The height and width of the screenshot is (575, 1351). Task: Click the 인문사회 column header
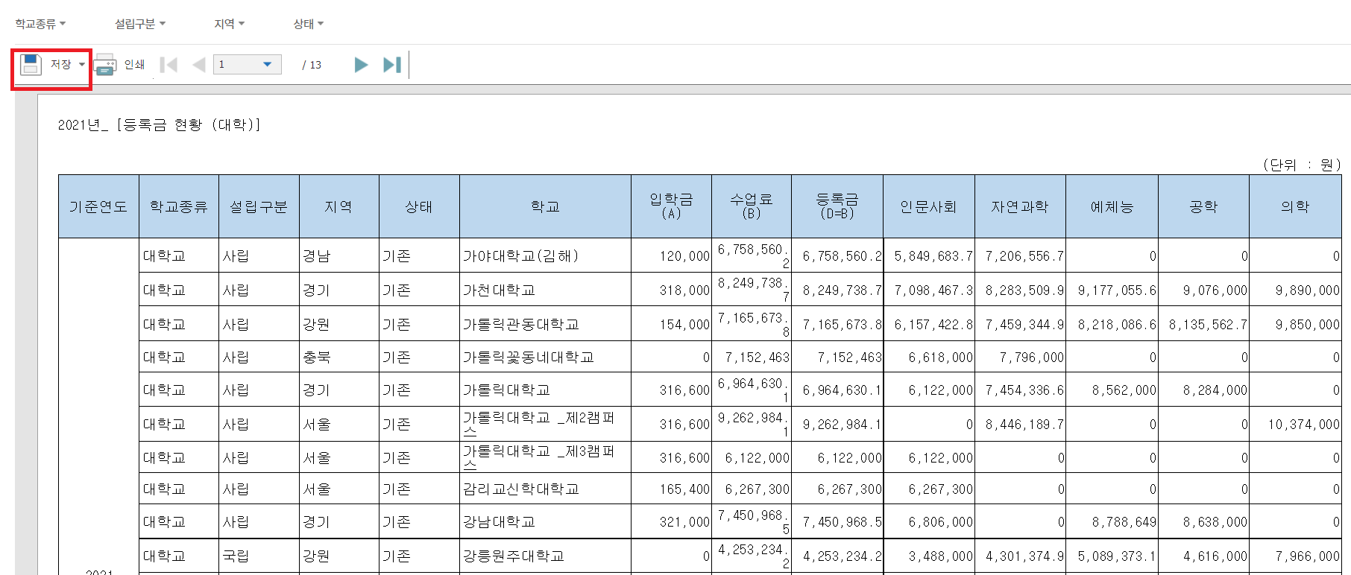[x=929, y=206]
